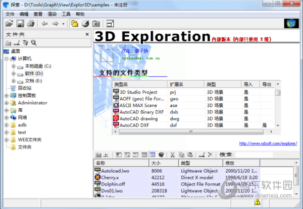Switch to details view icon in file toolbar
Screen dimensions: 303x209
point(153,155)
